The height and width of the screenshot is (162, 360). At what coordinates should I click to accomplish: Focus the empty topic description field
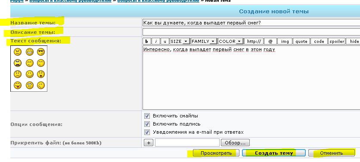pyautogui.click(x=251, y=32)
